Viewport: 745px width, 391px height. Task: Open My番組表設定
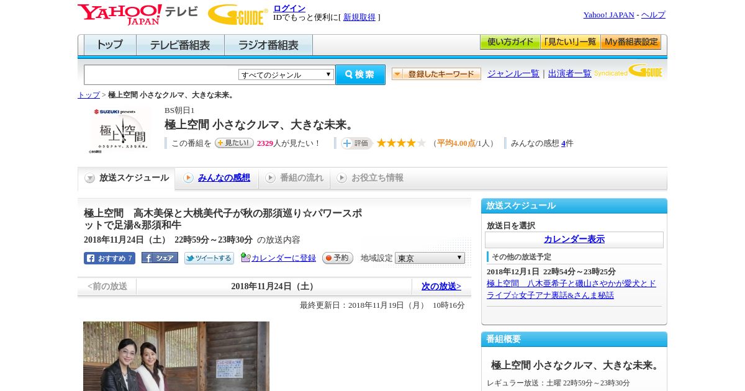631,42
